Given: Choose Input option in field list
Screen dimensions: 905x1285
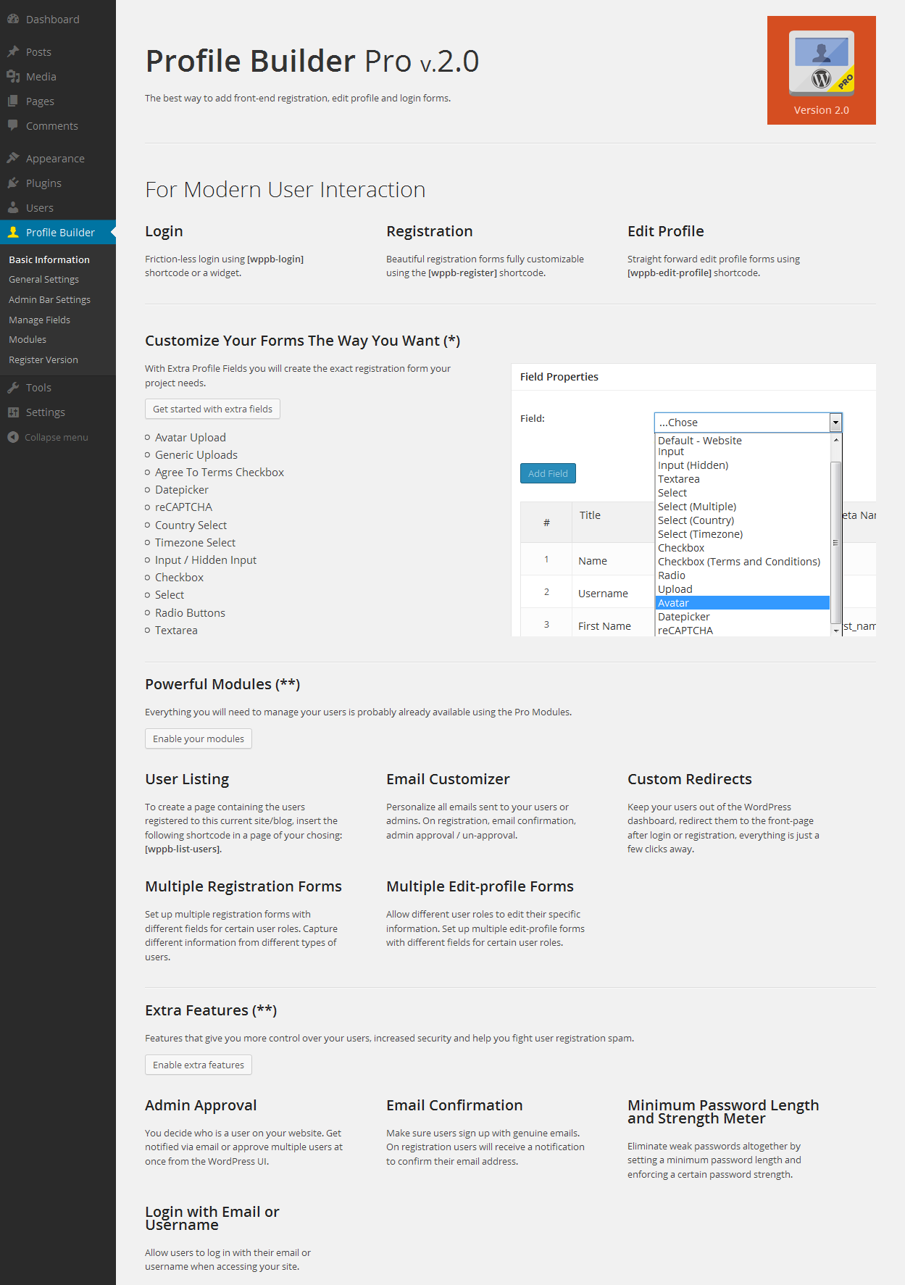Looking at the screenshot, I should (742, 452).
